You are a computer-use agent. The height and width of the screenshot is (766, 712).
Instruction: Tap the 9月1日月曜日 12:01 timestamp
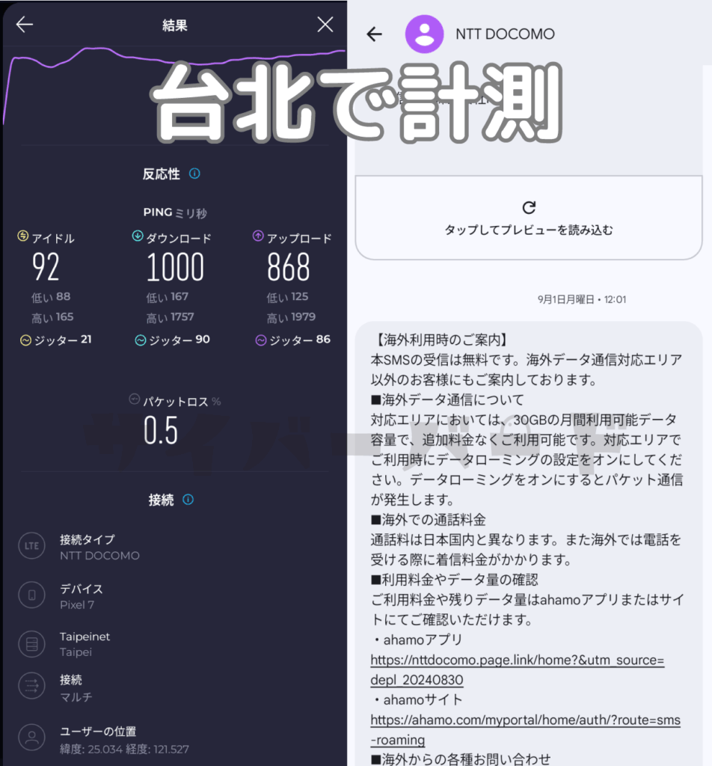coord(582,299)
